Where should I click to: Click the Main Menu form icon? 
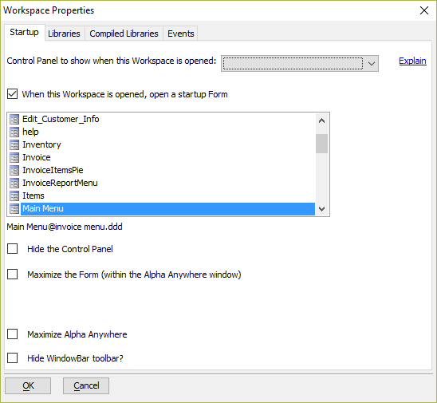pyautogui.click(x=14, y=209)
